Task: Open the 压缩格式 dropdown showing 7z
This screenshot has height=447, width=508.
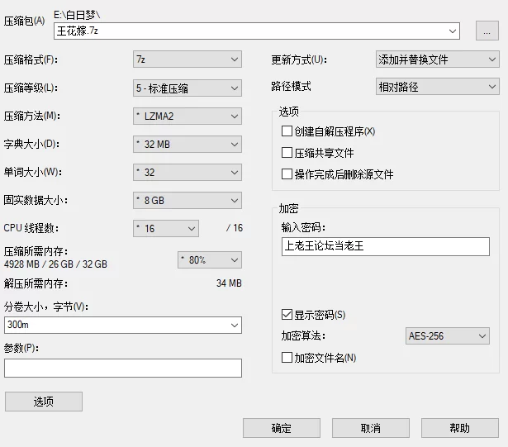Action: [188, 59]
